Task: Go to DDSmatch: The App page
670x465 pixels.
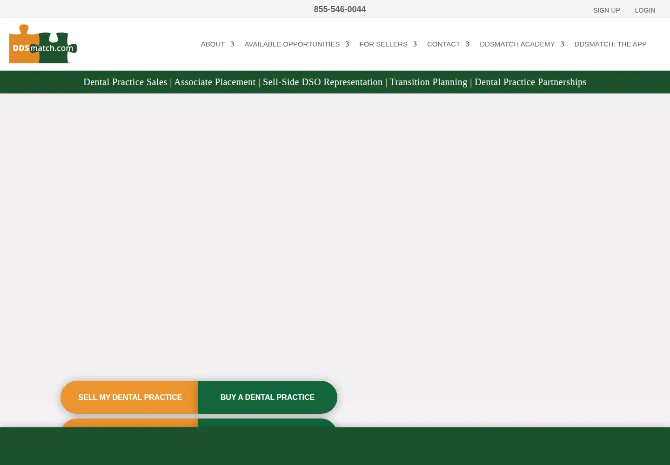Action: [610, 44]
